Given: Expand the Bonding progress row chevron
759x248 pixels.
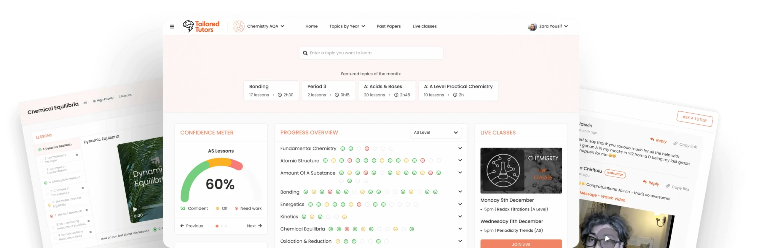Looking at the screenshot, I should click(x=460, y=192).
